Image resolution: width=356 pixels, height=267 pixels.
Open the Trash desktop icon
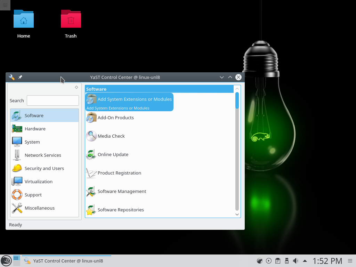click(x=71, y=19)
